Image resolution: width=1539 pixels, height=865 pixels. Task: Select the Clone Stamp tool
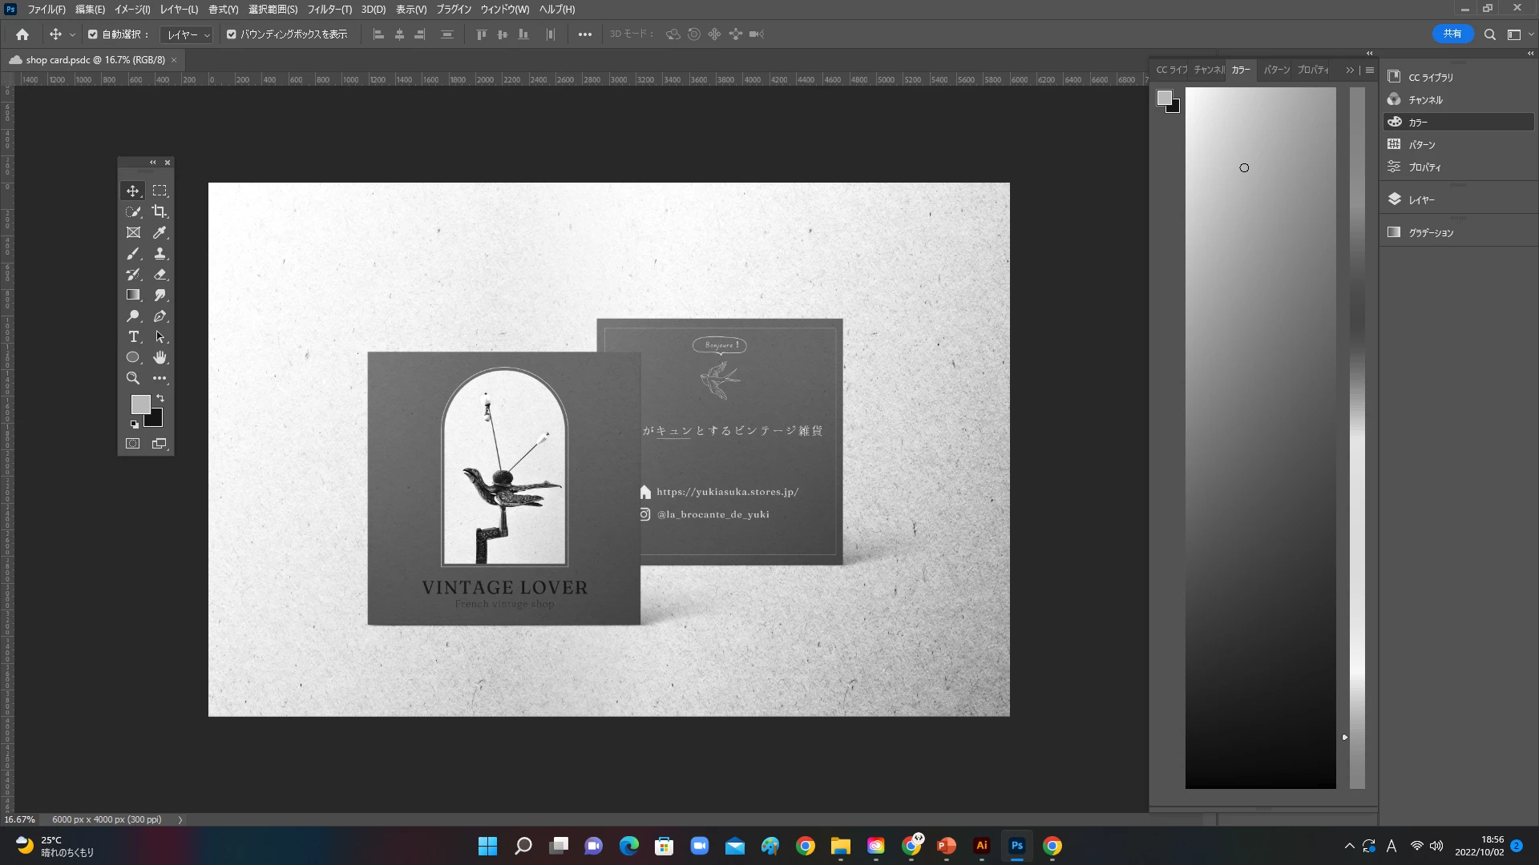[x=160, y=254]
